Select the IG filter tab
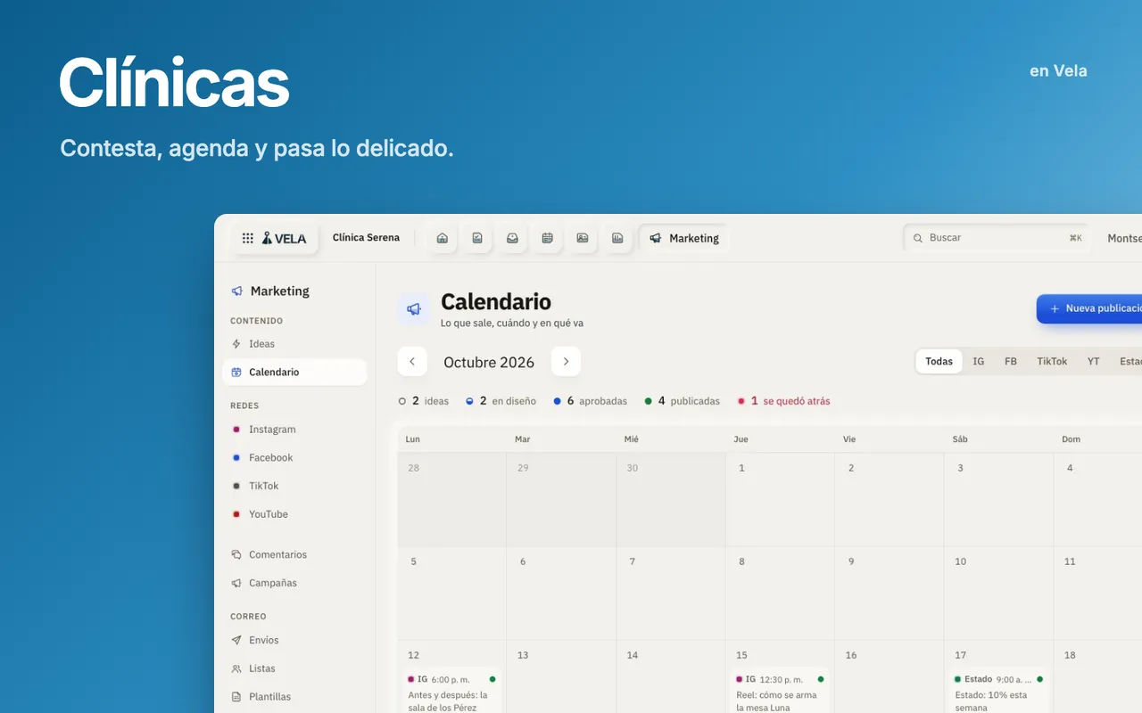The width and height of the screenshot is (1142, 713). (979, 362)
